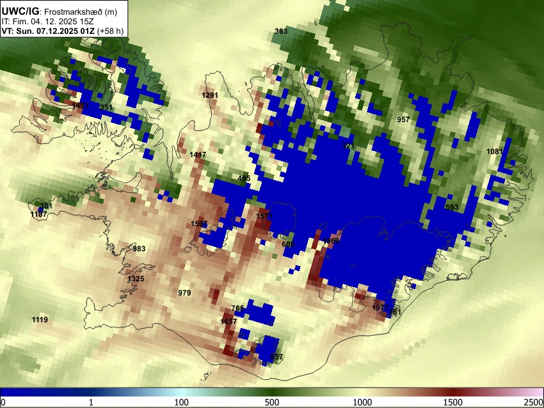Click the map value 1187
Image resolution: width=544 pixels, height=408 pixels.
pyautogui.click(x=38, y=214)
